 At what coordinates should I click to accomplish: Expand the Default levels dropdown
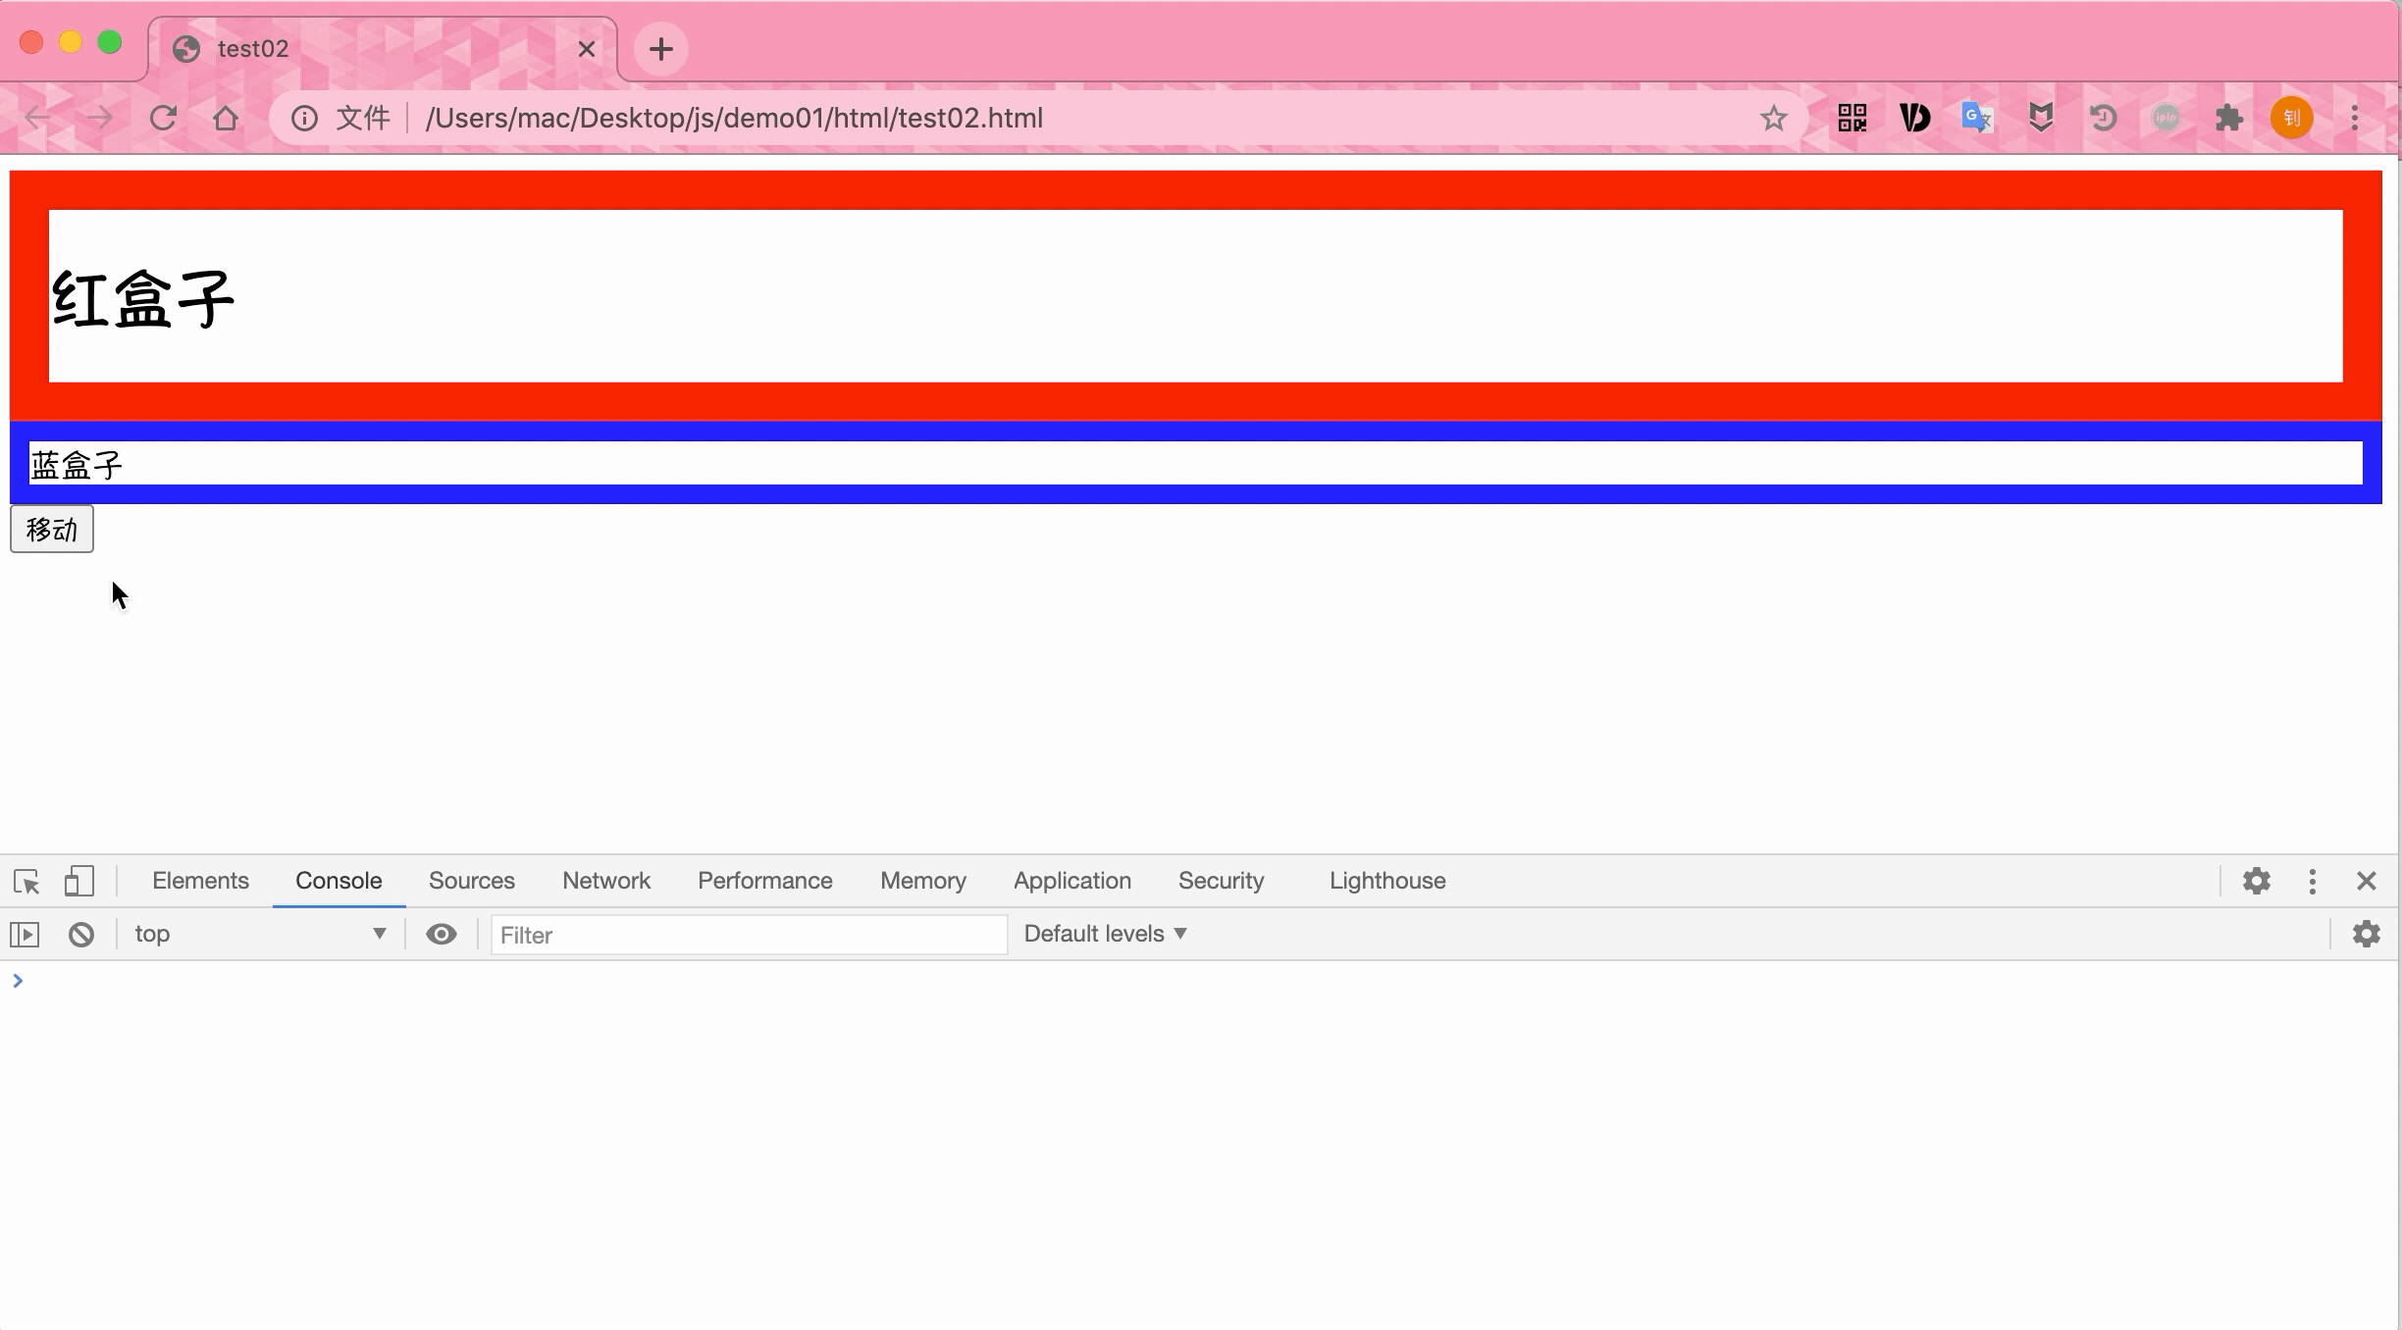coord(1106,934)
